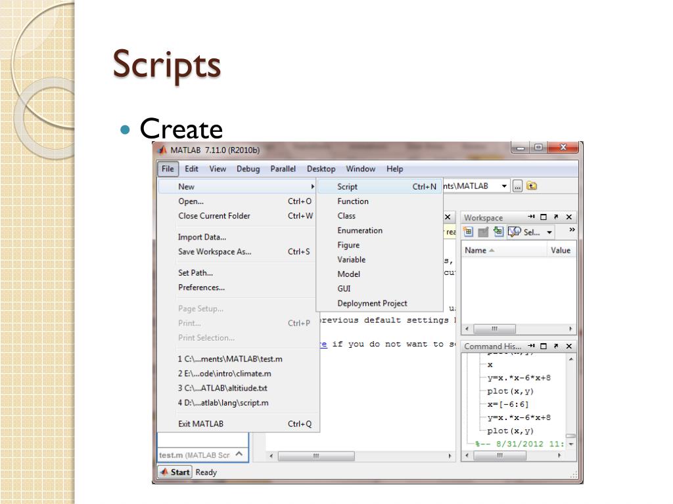
Task: Click the greyed-out open variable icon in Workspace
Action: click(x=483, y=232)
